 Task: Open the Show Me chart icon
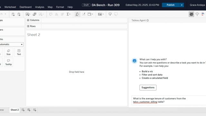tap(203, 14)
